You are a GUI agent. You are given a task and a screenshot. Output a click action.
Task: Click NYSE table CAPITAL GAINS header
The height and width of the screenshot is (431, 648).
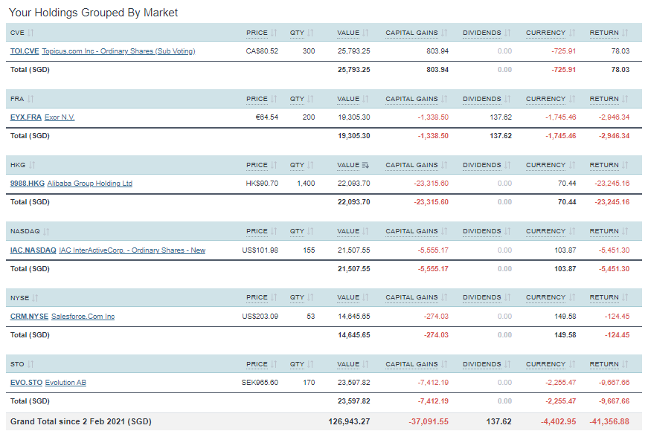[x=411, y=297]
